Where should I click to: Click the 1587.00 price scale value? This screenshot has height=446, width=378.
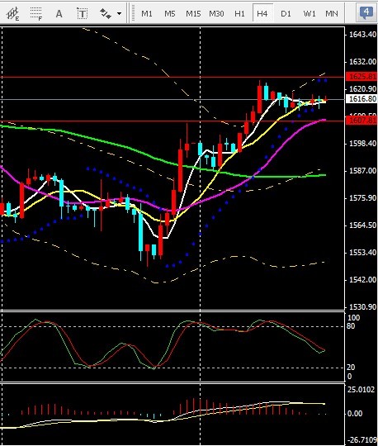point(362,171)
